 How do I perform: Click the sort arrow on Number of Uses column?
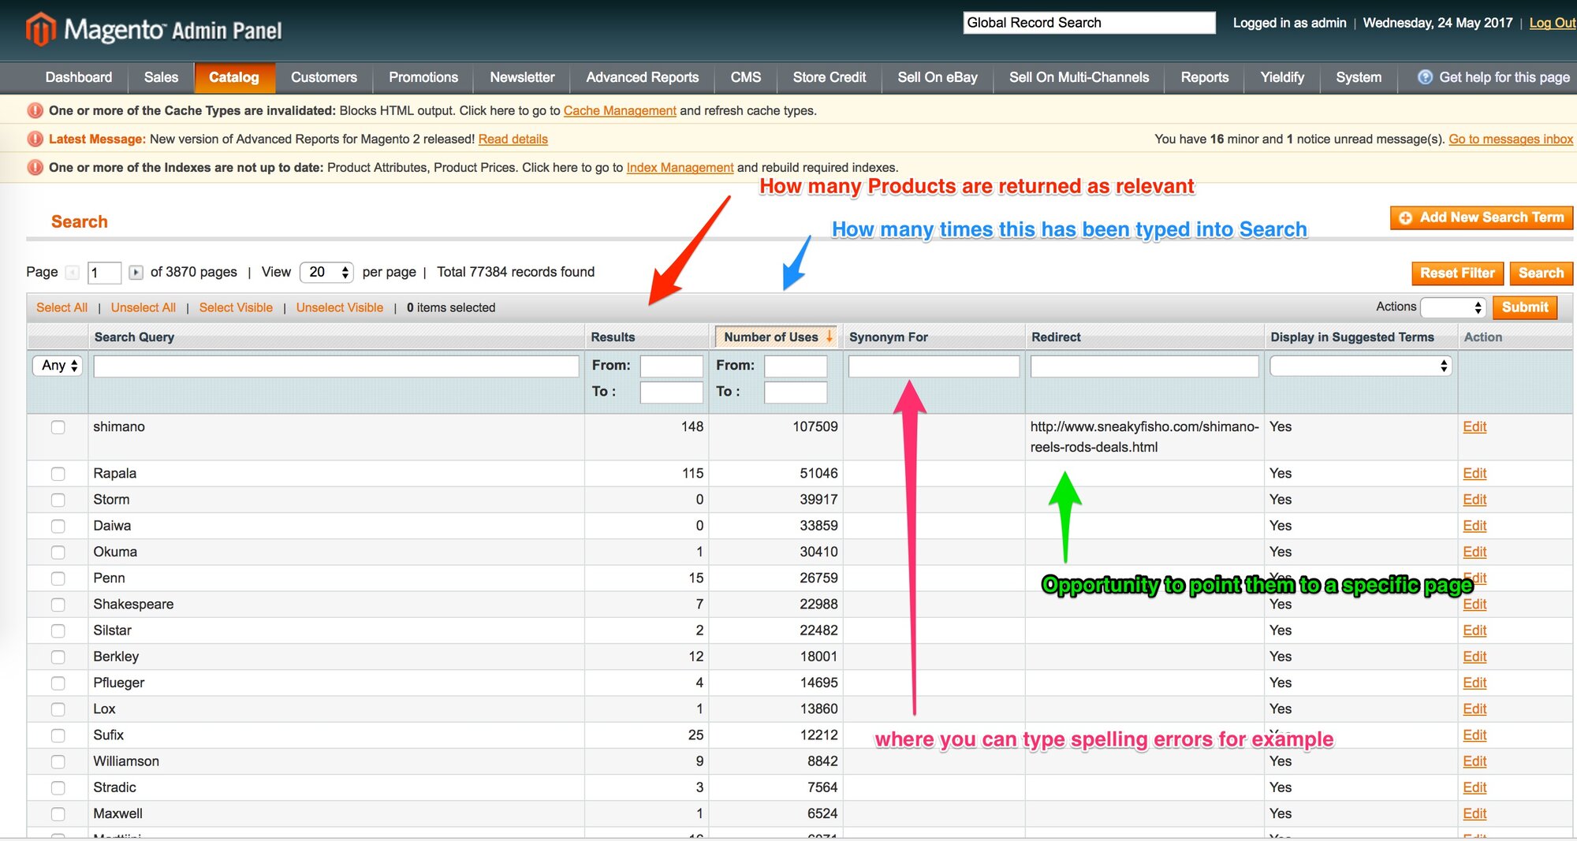830,337
